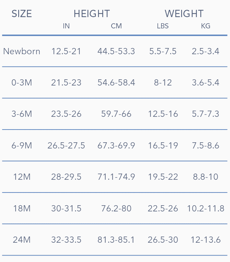Select the CM height sub-header

coord(116,26)
